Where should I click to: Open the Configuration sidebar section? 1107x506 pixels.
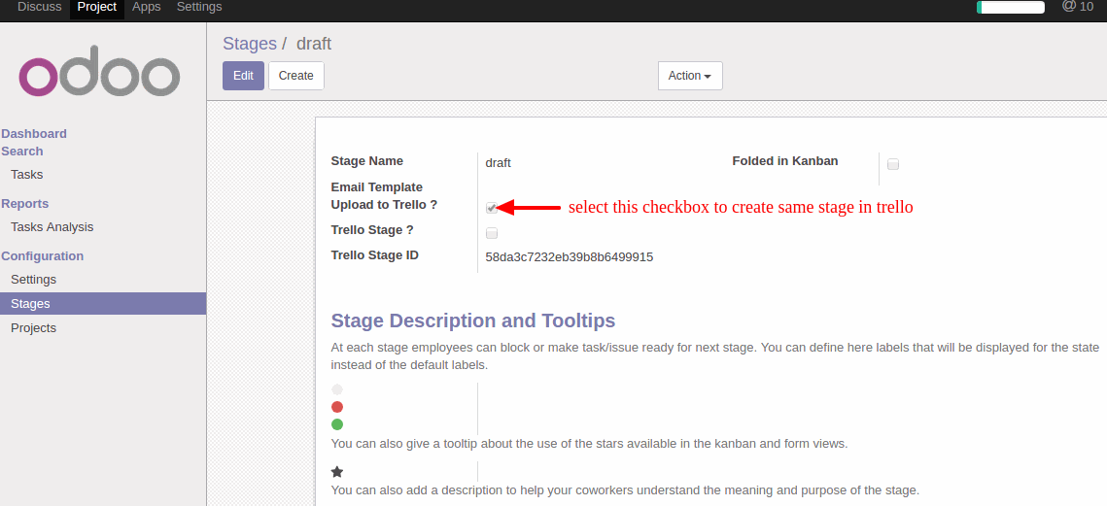(43, 255)
